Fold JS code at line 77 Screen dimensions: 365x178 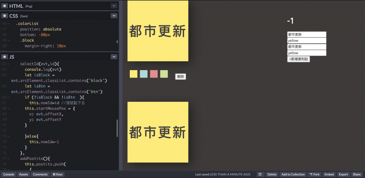point(9,159)
